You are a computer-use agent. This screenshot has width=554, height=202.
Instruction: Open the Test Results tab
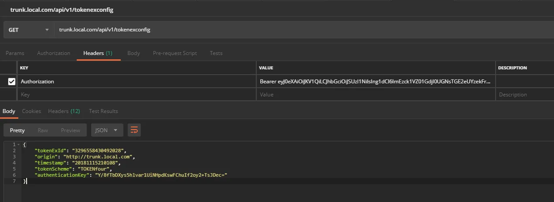click(103, 111)
